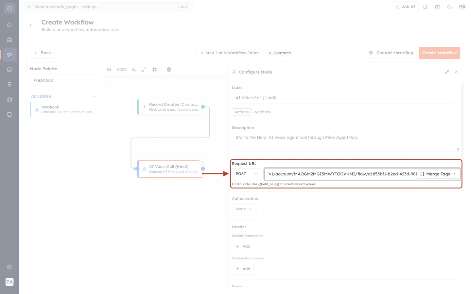
Task: Close the Configure Node panel
Action: point(456,72)
